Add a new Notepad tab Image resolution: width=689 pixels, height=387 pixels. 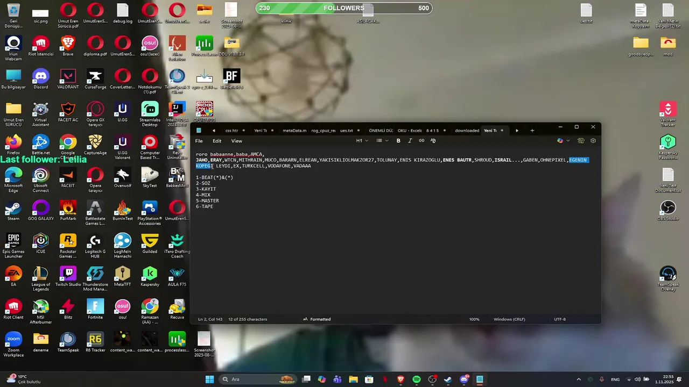[532, 131]
